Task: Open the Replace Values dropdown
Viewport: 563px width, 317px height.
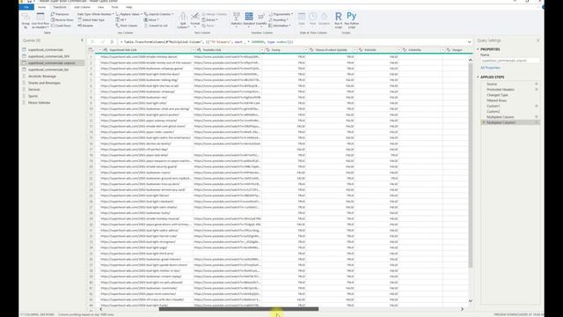Action: point(129,14)
